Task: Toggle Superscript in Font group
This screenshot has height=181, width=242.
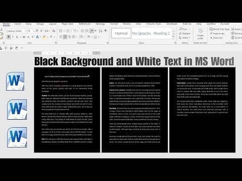Action: [x=32, y=37]
